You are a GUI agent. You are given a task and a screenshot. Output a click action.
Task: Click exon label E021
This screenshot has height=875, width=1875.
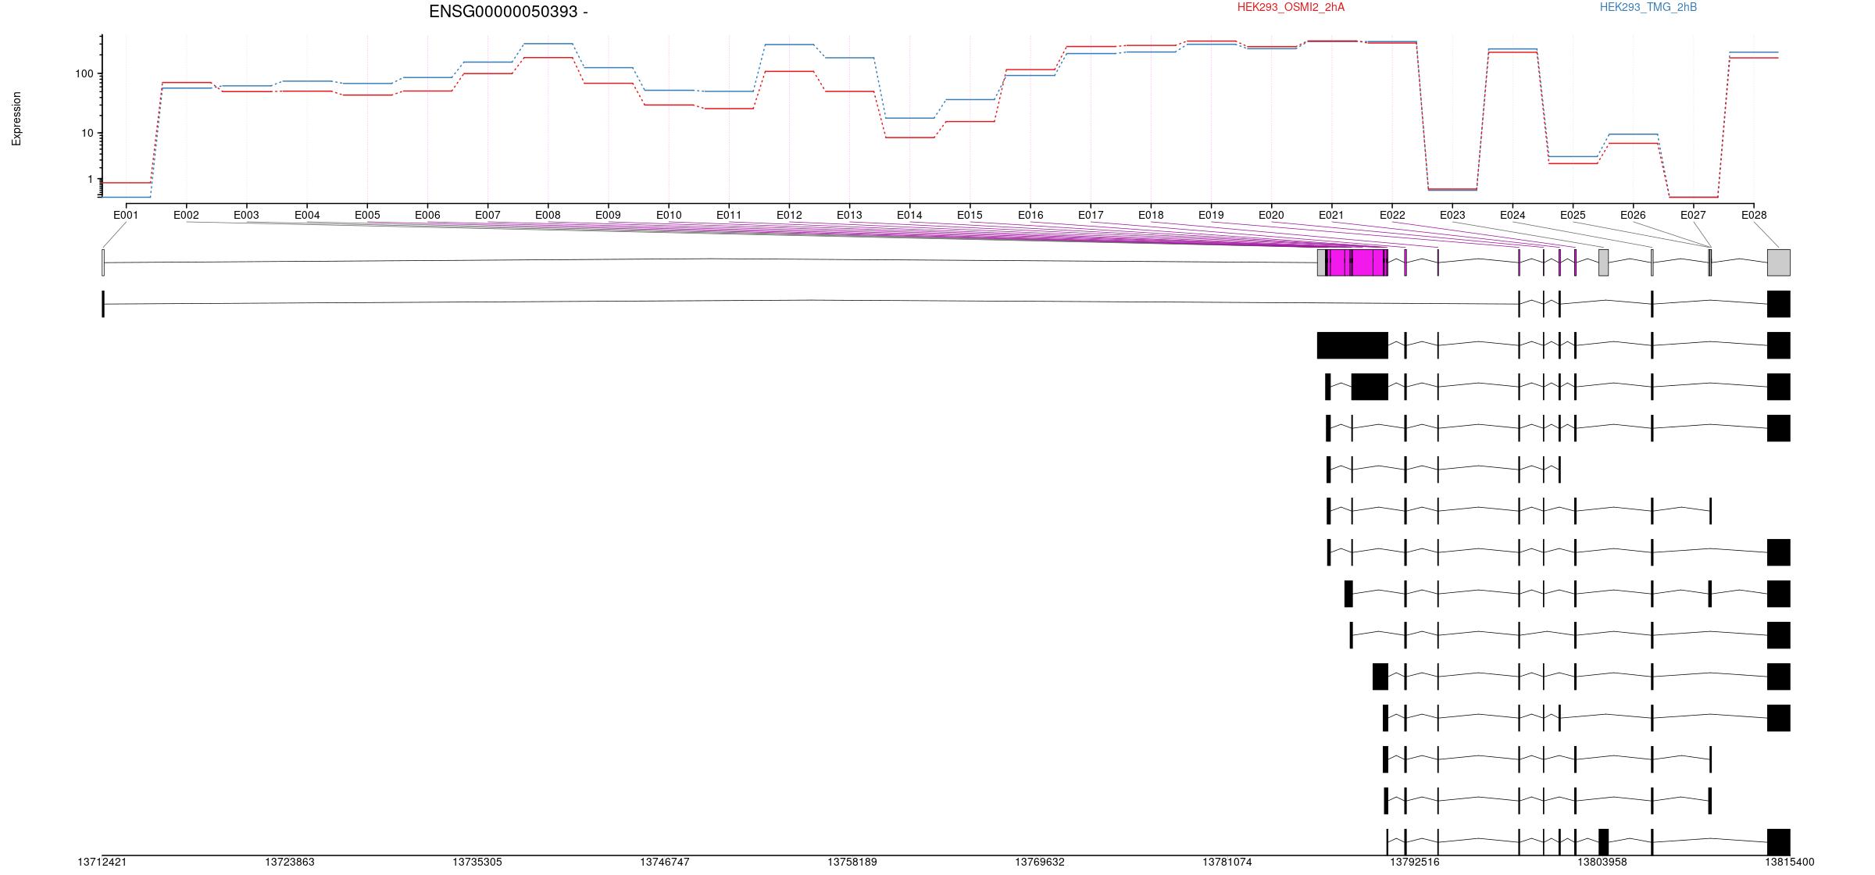point(1331,215)
